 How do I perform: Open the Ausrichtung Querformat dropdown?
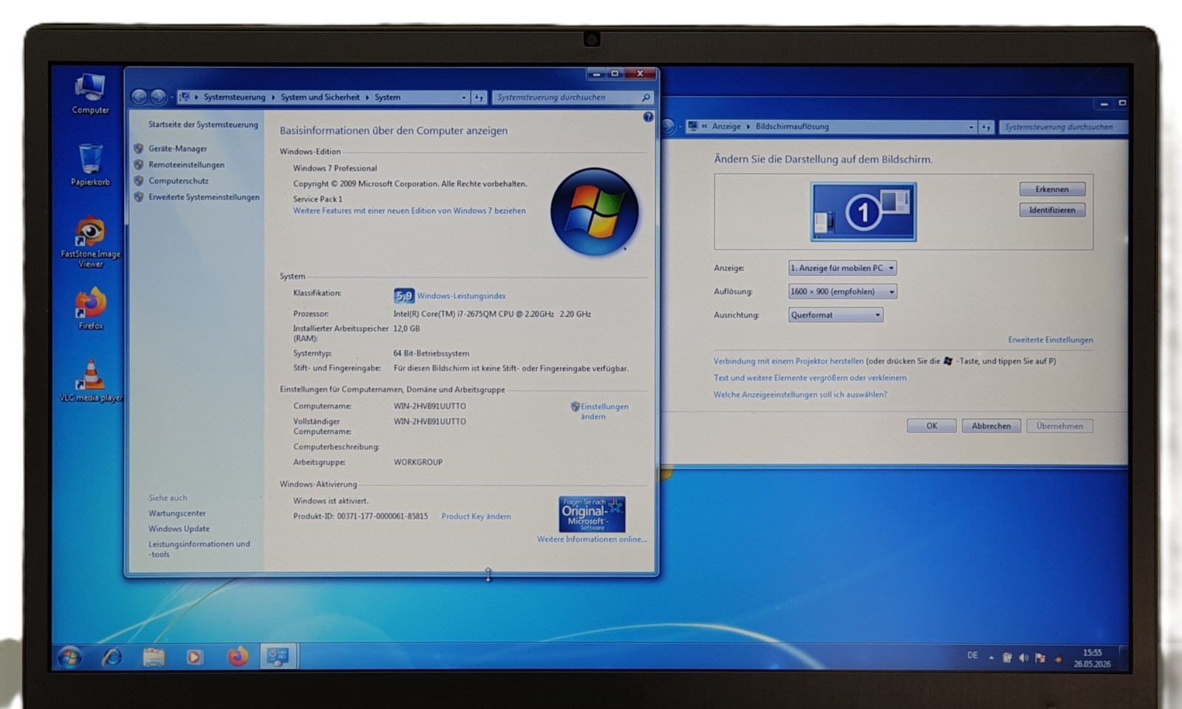[836, 315]
